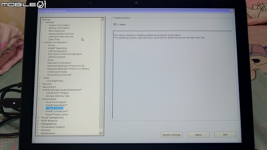
Task: Open System Information page
Action: tap(59, 25)
